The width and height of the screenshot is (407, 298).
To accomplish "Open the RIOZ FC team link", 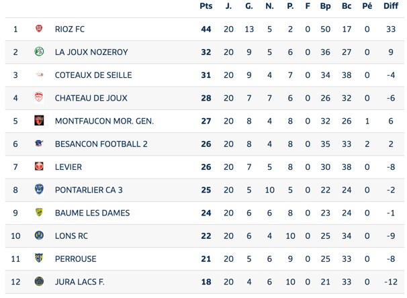I will pos(70,29).
